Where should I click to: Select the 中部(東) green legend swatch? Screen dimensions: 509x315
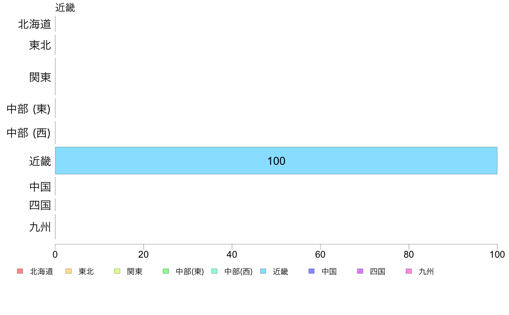166,271
